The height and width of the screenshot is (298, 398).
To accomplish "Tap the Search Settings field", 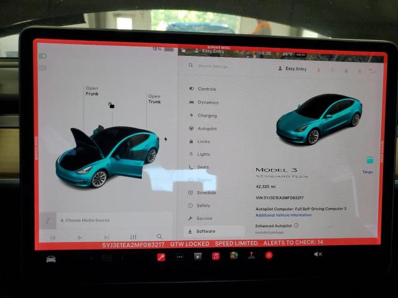I will [x=213, y=66].
